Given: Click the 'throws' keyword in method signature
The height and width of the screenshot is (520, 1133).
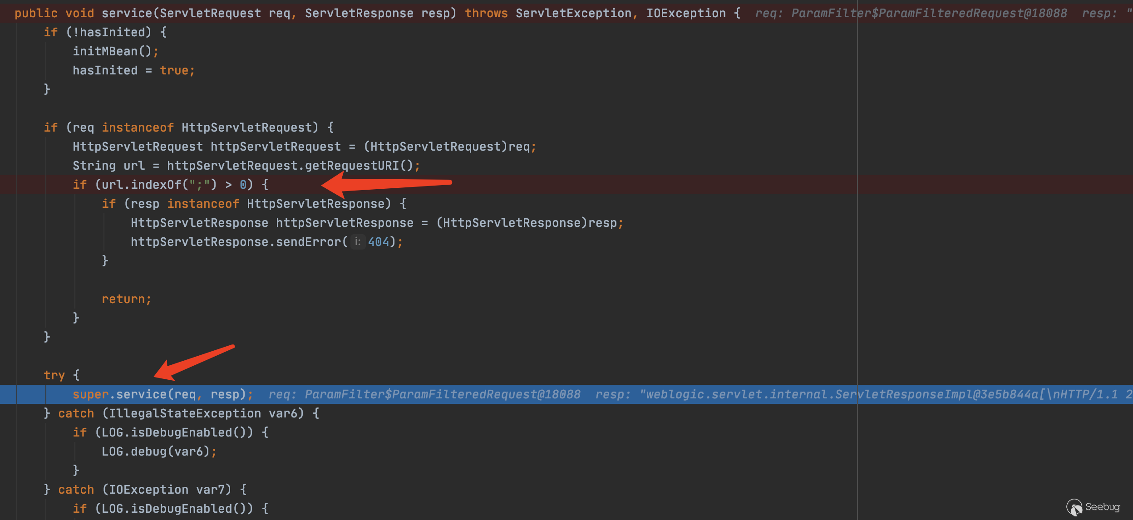Looking at the screenshot, I should [486, 13].
